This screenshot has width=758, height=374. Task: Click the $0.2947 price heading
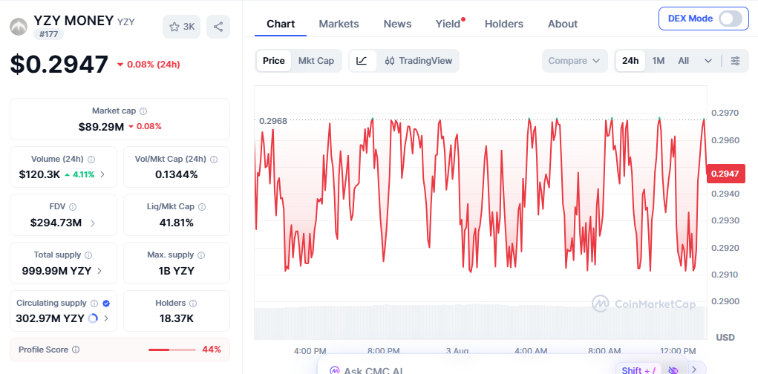pyautogui.click(x=59, y=65)
